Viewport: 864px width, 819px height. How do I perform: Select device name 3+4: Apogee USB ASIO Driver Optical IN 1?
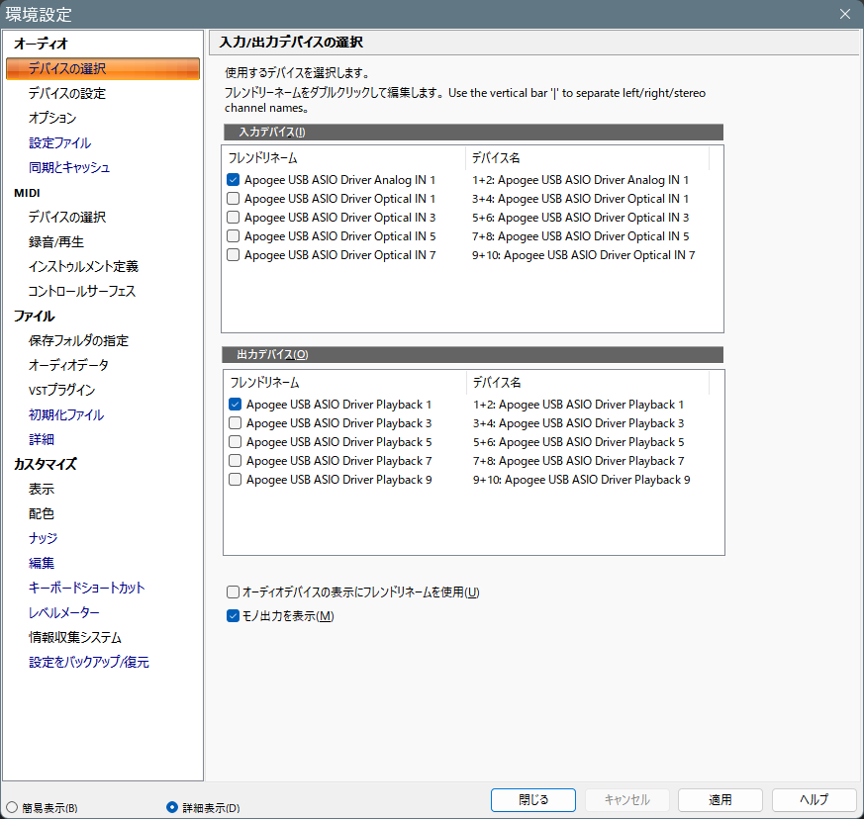pos(580,198)
